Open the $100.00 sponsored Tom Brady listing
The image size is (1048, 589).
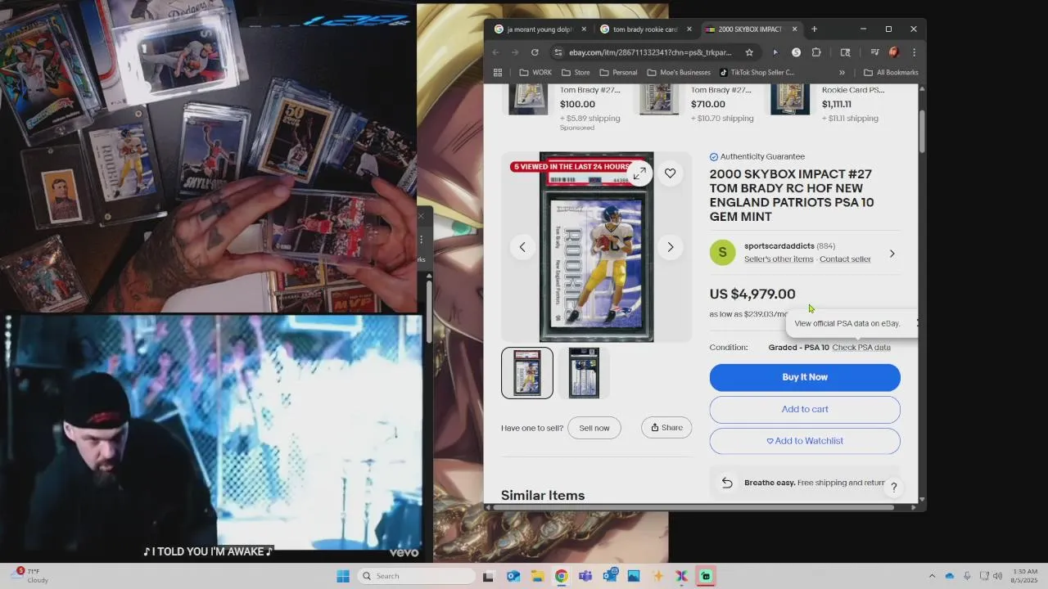pos(565,104)
